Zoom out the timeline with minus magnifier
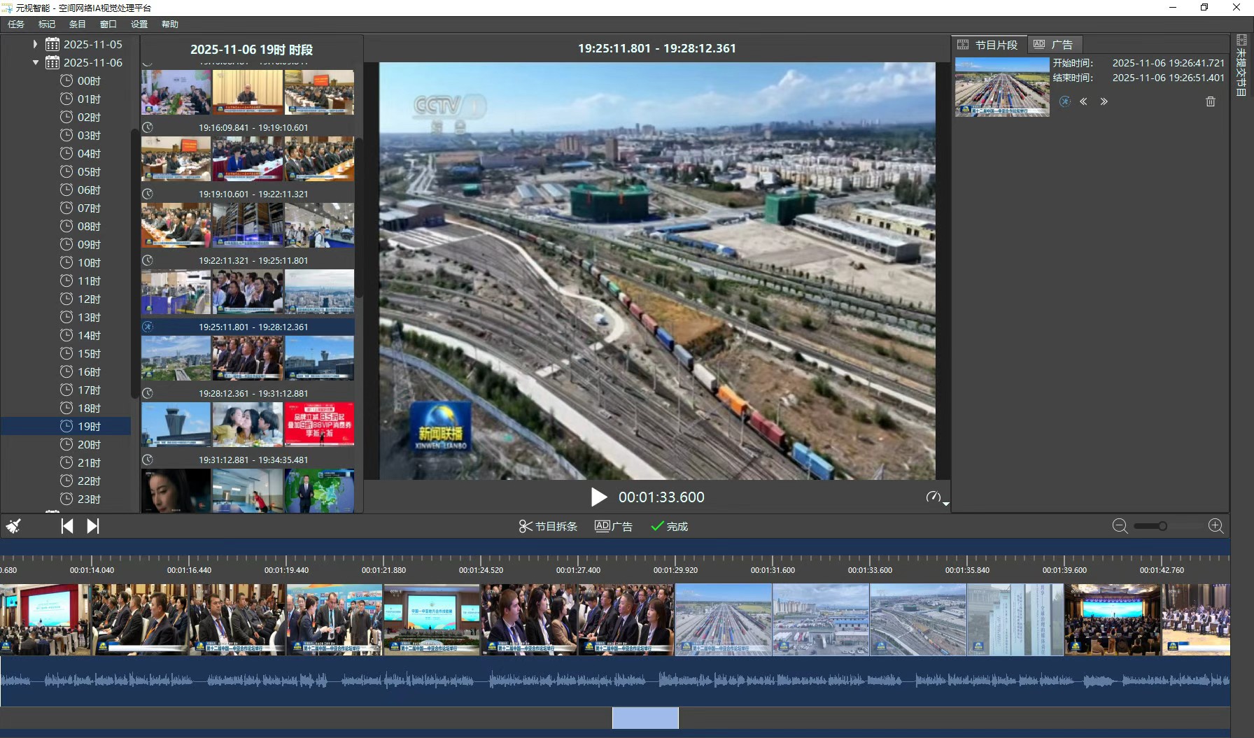Image resolution: width=1254 pixels, height=738 pixels. (1120, 526)
